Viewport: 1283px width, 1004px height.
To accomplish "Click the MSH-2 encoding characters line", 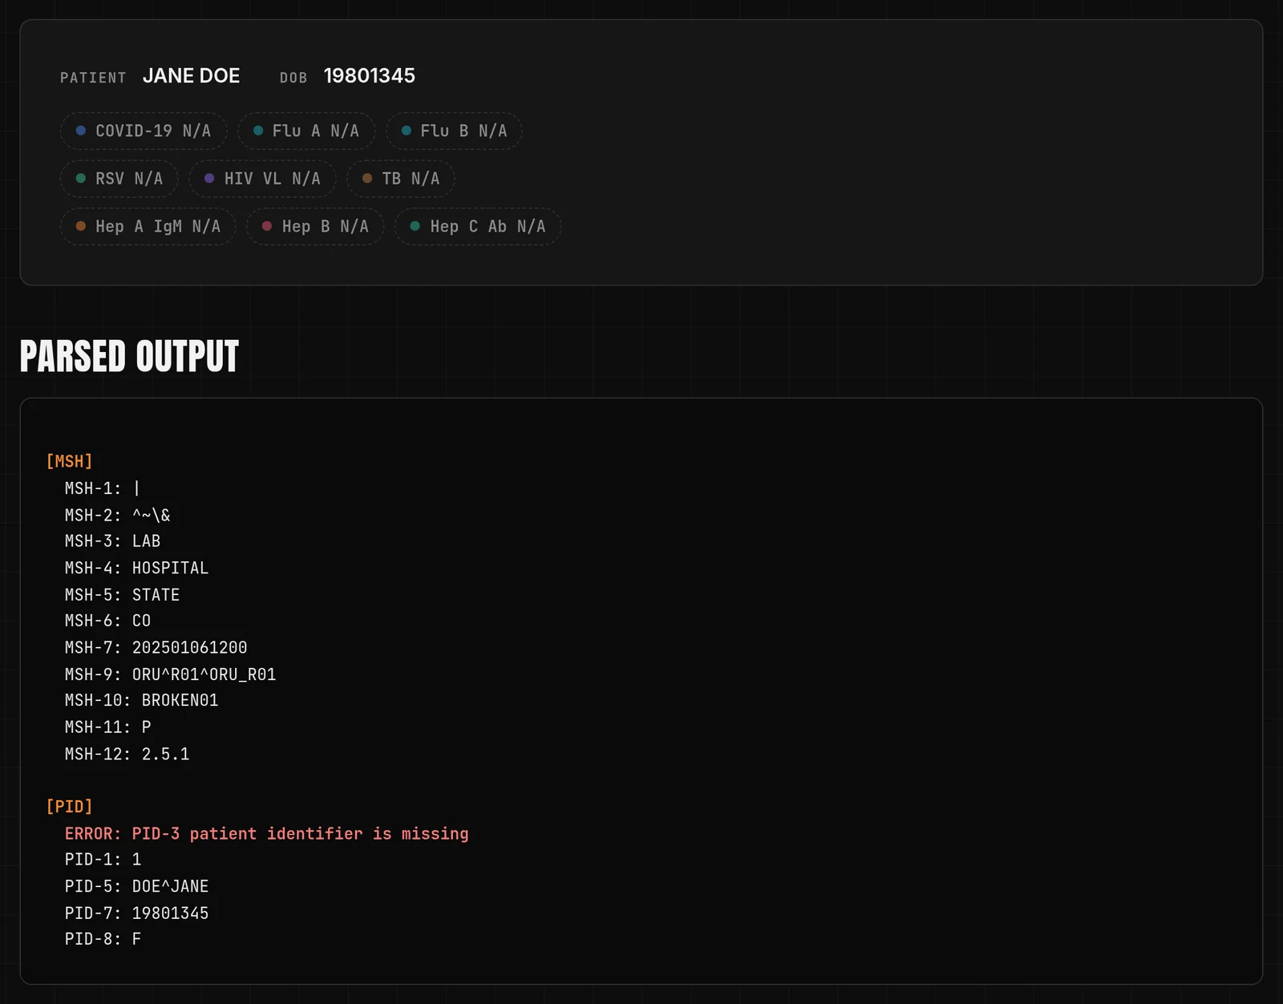I will tap(118, 515).
